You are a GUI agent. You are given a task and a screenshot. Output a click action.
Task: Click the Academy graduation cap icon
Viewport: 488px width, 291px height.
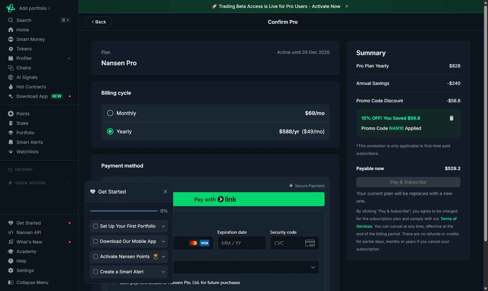[11, 251]
